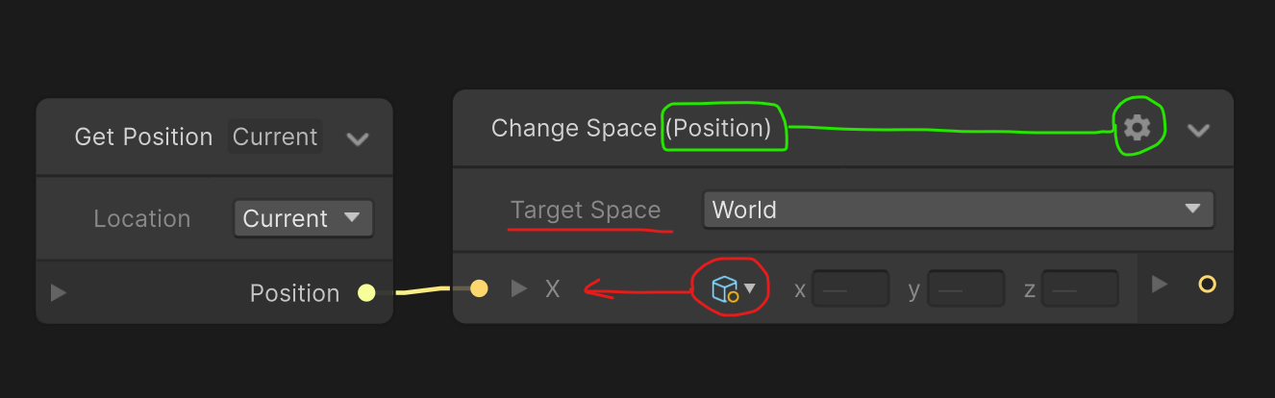This screenshot has height=398, width=1275.
Task: Click the Position output port dot
Action: click(366, 293)
